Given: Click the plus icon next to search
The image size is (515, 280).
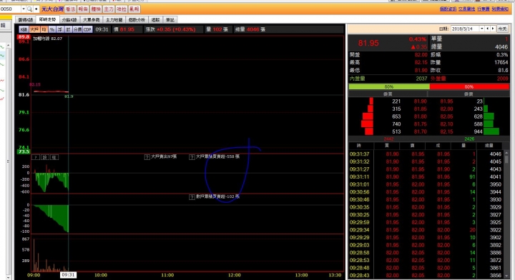Looking at the screenshot, I should pyautogui.click(x=36, y=9).
